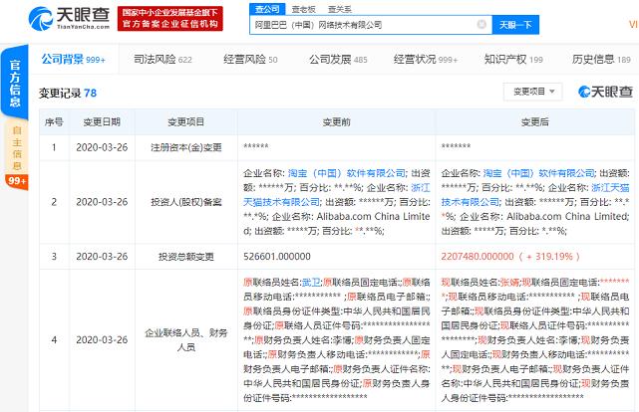The height and width of the screenshot is (412, 639).
Task: Click the 变更后 column header
Action: coord(534,121)
